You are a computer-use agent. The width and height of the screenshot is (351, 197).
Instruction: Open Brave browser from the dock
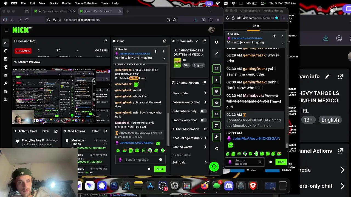coord(253,186)
